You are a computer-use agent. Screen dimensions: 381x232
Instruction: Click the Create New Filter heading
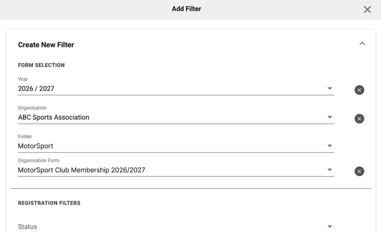46,45
